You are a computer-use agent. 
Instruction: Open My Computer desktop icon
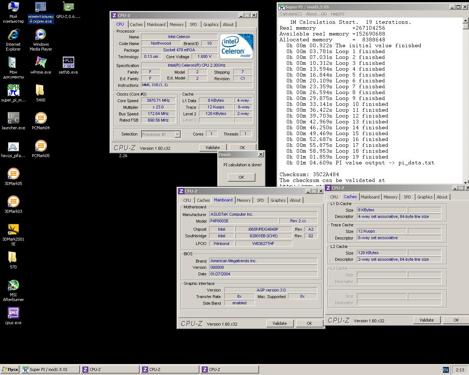tap(13, 12)
